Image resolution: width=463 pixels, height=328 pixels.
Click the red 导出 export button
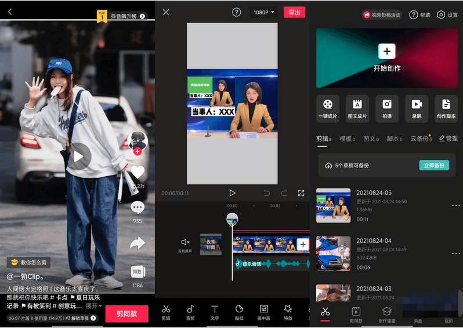[294, 12]
